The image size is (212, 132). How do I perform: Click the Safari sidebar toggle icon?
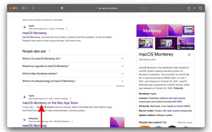(x=24, y=8)
